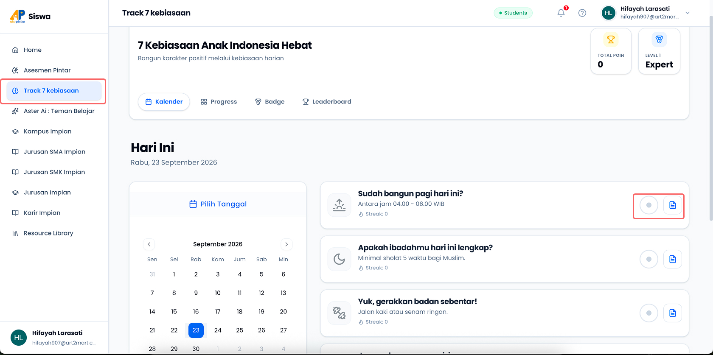Screen dimensions: 713x355
Task: Mark gerakkan badan sebentar as done
Action: pos(649,313)
